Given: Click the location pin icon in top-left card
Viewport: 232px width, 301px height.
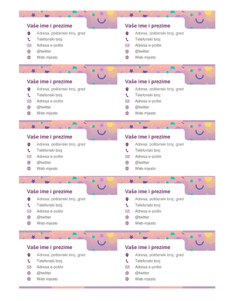Looking at the screenshot, I should (x=29, y=34).
